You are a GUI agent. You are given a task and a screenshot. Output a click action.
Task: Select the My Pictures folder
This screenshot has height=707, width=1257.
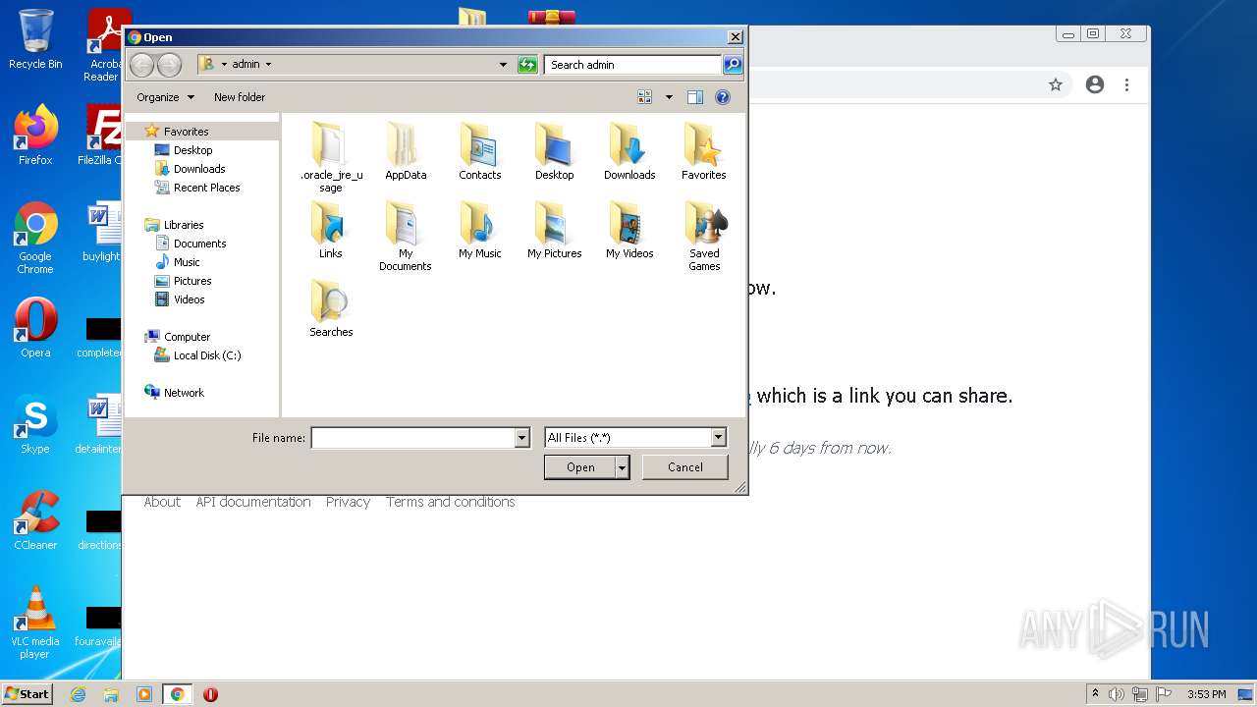[554, 231]
